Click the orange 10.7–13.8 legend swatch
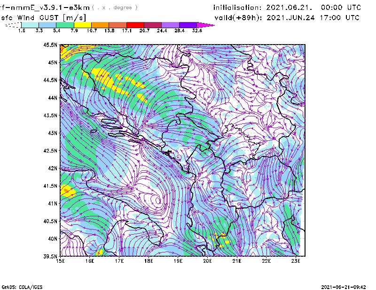The width and height of the screenshot is (376, 290). click(100, 25)
